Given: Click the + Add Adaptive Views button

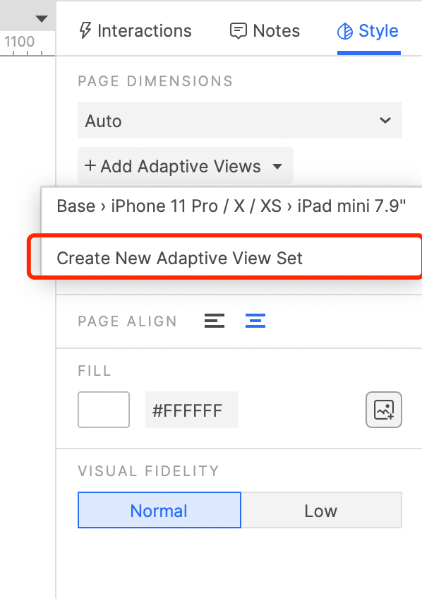Looking at the screenshot, I should [x=186, y=166].
